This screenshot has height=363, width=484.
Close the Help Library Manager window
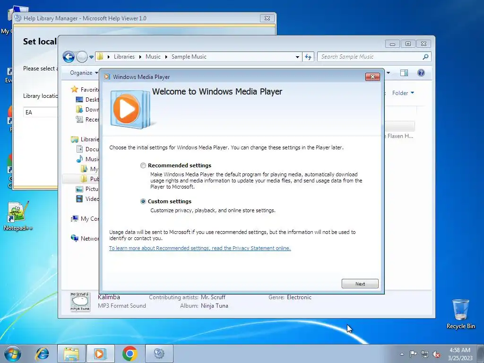click(x=267, y=18)
